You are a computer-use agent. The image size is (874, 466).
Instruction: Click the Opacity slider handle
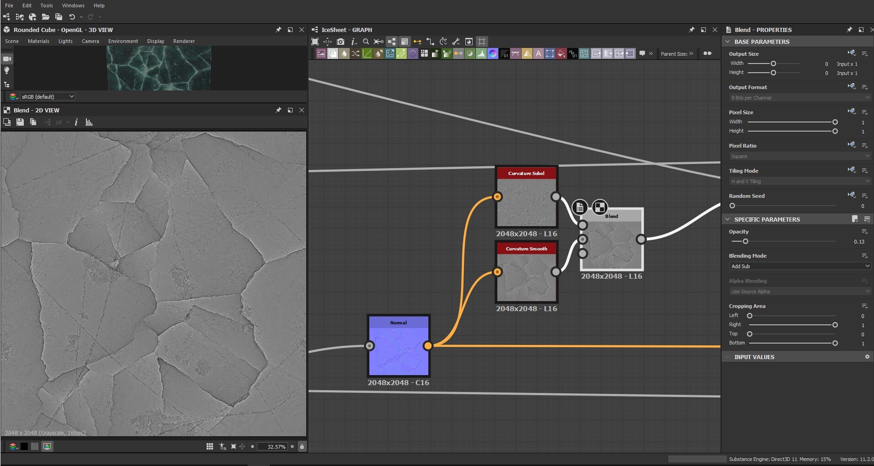click(x=745, y=241)
